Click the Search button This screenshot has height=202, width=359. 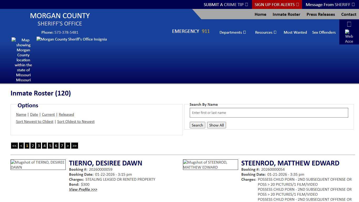[197, 125]
